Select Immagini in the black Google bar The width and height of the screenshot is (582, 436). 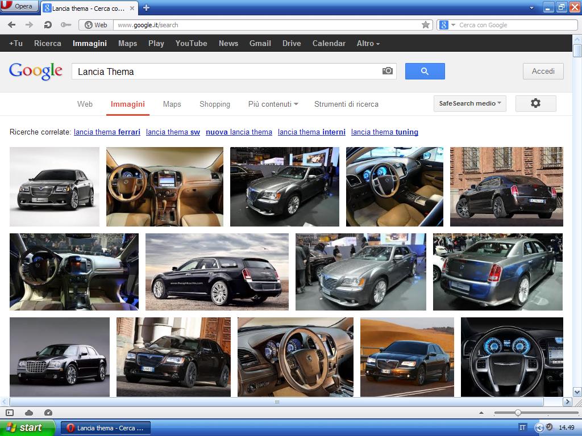90,43
